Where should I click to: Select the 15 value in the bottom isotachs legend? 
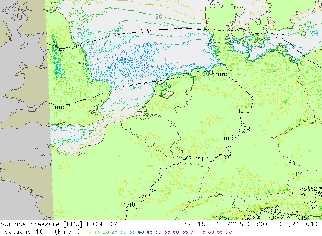pyautogui.click(x=97, y=232)
